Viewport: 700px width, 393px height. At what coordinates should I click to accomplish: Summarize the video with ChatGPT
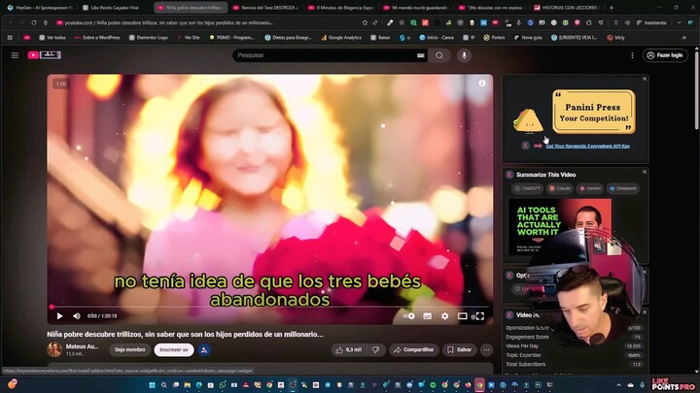(527, 188)
